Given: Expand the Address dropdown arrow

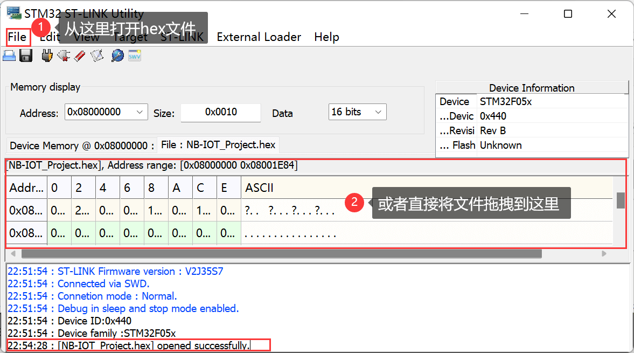Looking at the screenshot, I should (x=140, y=112).
